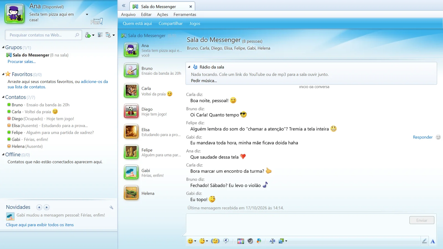Click the Messenger Plus logo
This screenshot has height=249, width=443.
[x=97, y=22]
